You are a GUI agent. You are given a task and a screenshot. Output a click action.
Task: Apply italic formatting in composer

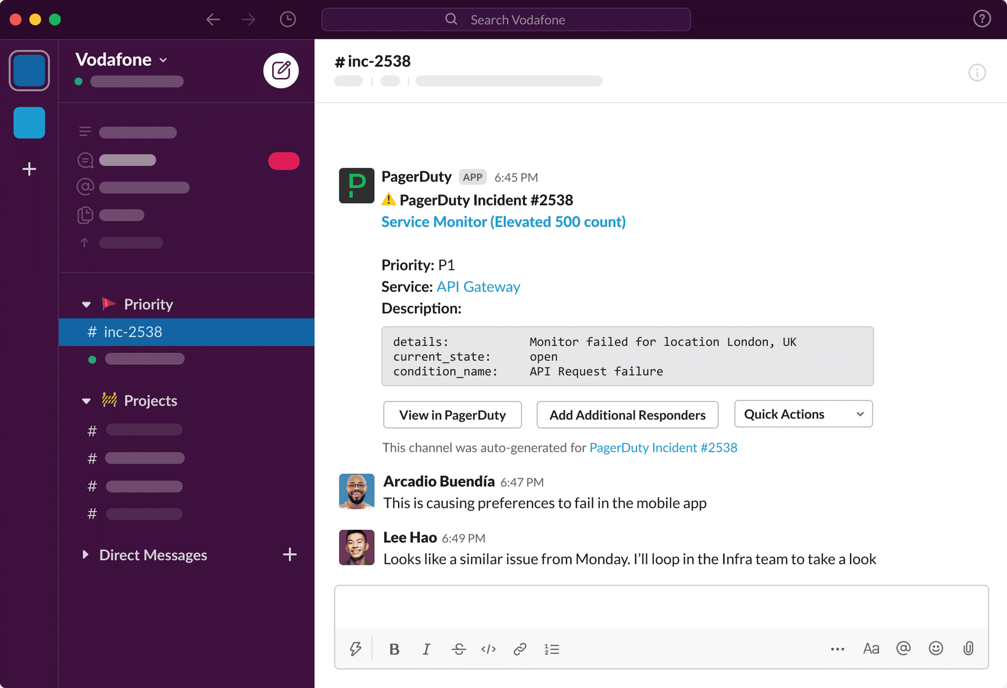(426, 649)
